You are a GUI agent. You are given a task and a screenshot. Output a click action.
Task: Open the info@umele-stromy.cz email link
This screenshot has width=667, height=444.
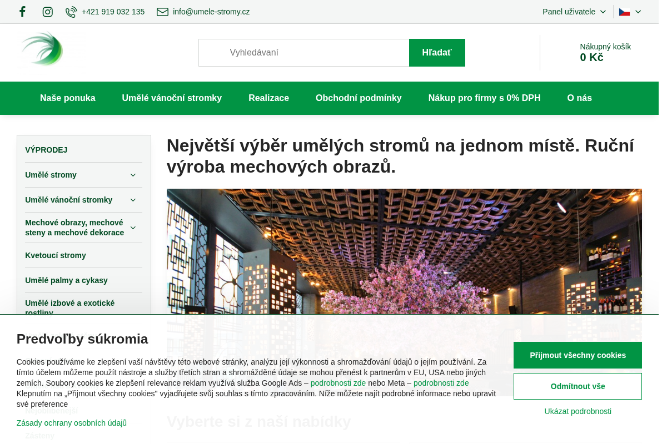pyautogui.click(x=211, y=12)
